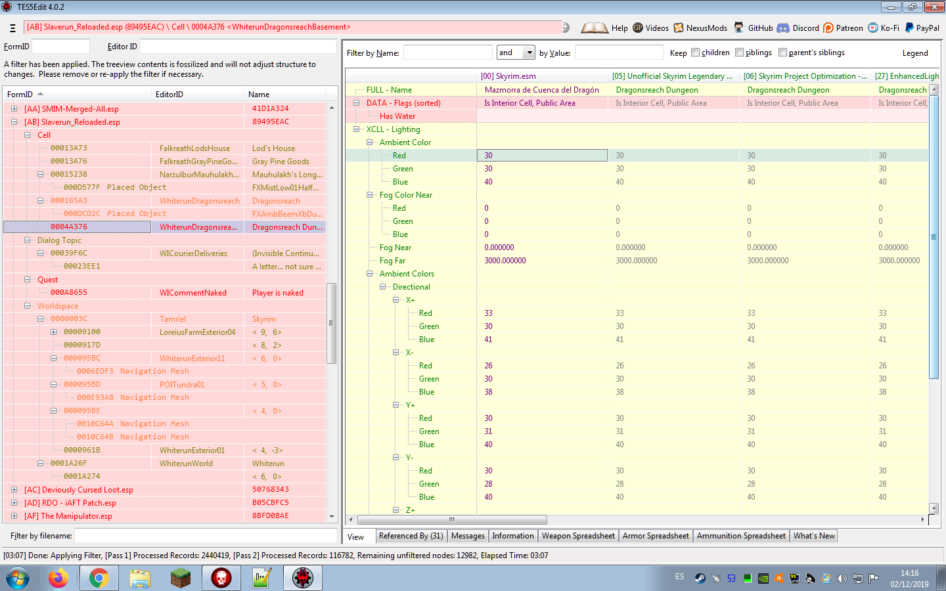Open Chrome from the taskbar

click(99, 578)
